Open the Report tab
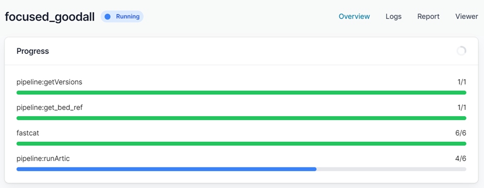This screenshot has width=484, height=188. click(x=428, y=16)
